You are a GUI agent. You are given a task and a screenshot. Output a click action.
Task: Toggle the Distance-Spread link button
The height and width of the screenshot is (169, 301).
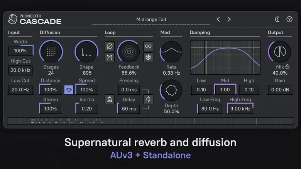69,90
